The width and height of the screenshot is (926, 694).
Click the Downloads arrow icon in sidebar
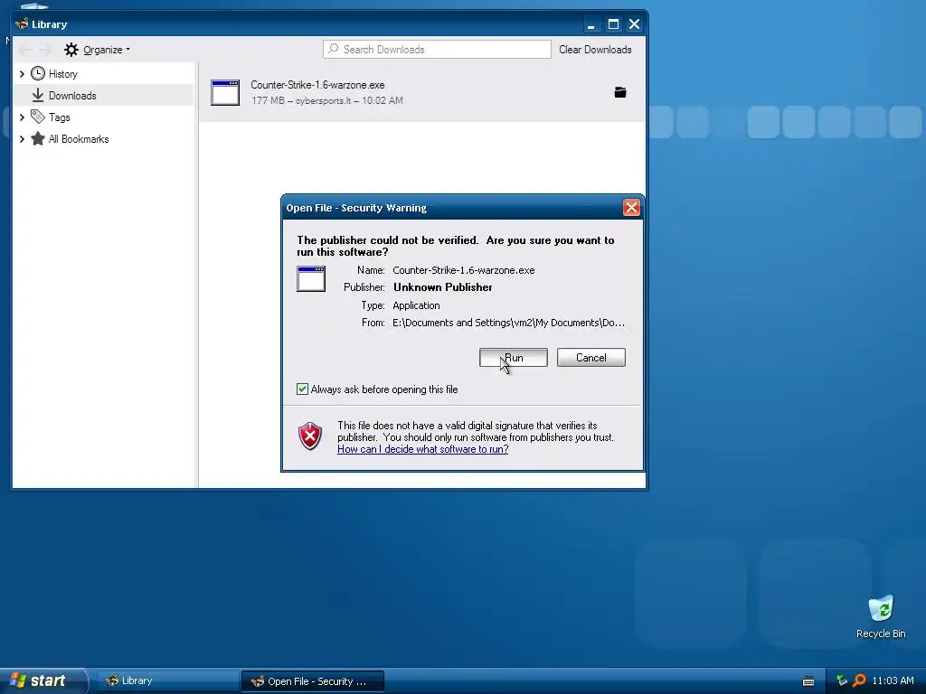[x=38, y=95]
